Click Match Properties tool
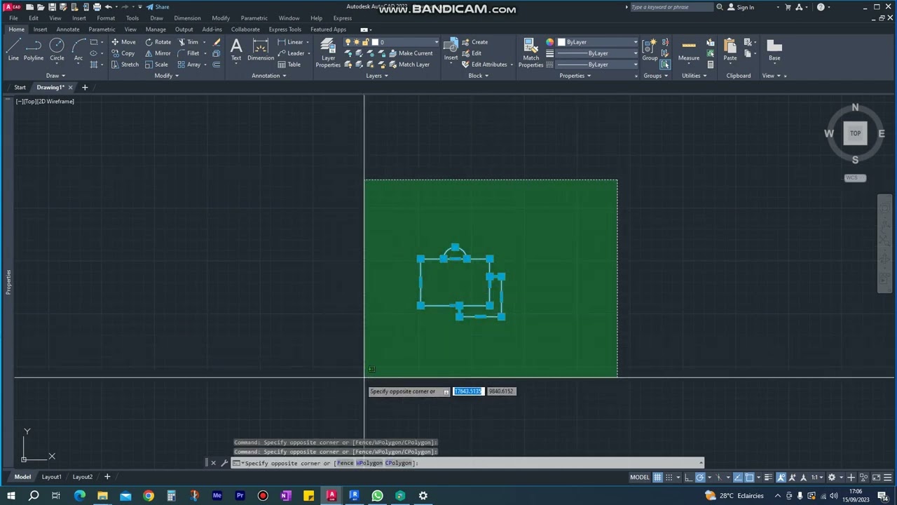This screenshot has height=505, width=897. [530, 53]
